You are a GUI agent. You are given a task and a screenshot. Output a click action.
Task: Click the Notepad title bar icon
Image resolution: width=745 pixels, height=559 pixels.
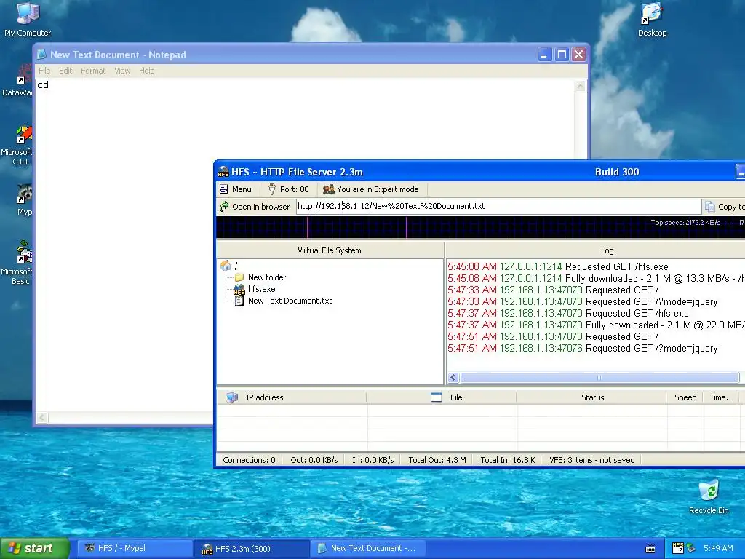click(41, 55)
